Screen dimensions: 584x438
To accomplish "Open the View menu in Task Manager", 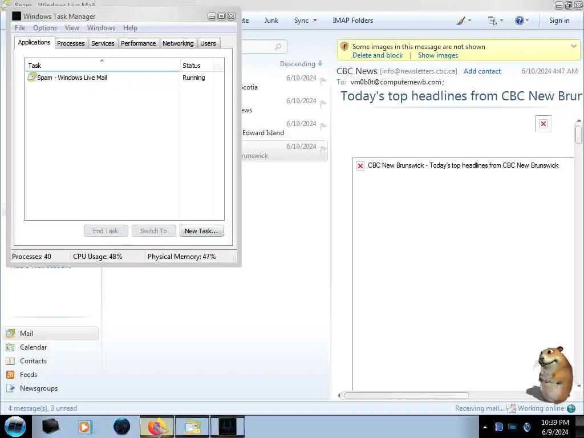I will pos(72,28).
